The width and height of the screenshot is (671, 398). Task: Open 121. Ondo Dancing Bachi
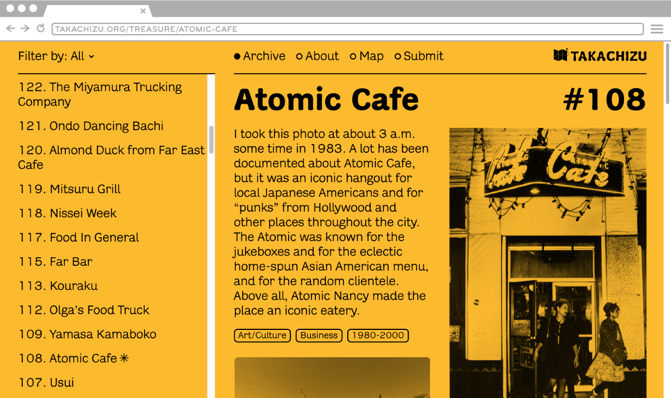coord(91,126)
